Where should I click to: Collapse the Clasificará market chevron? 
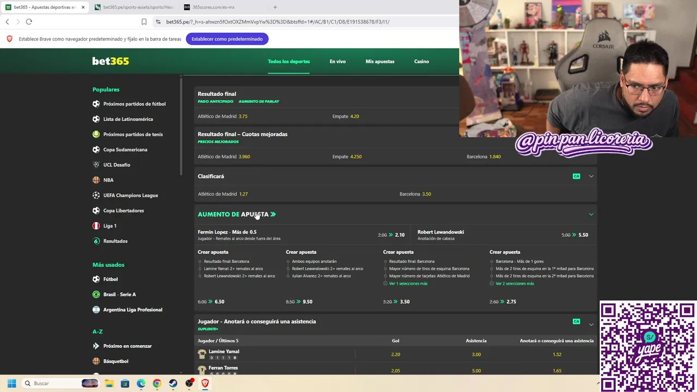(x=591, y=176)
